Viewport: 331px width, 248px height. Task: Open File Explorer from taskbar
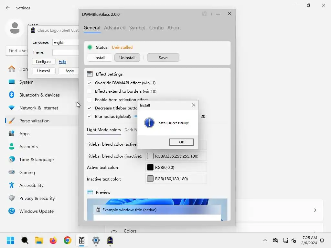click(39, 240)
